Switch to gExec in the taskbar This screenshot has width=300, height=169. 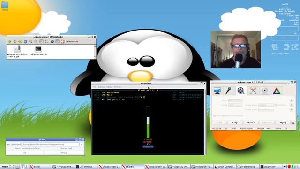(x=133, y=167)
